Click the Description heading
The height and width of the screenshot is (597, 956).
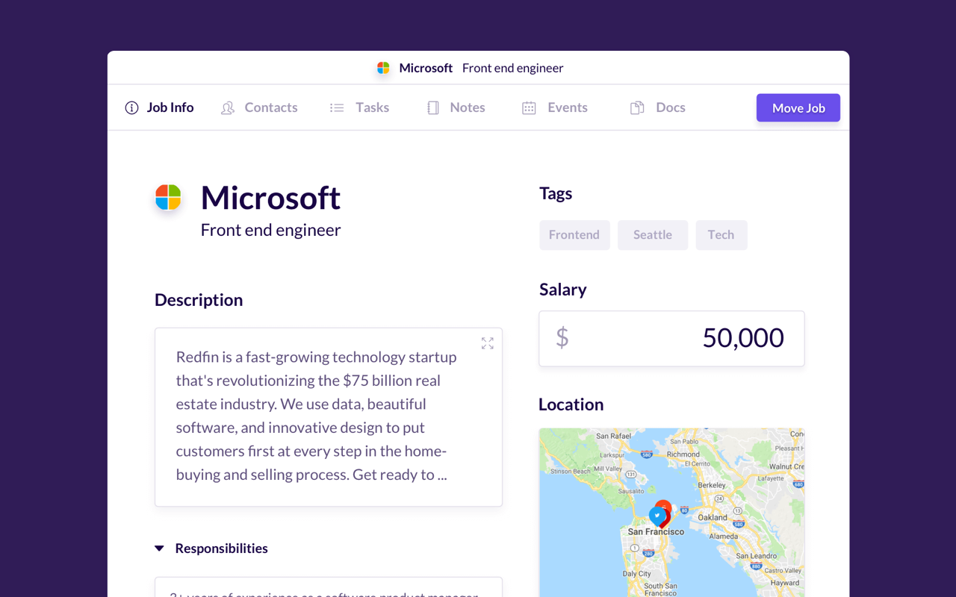click(x=199, y=300)
